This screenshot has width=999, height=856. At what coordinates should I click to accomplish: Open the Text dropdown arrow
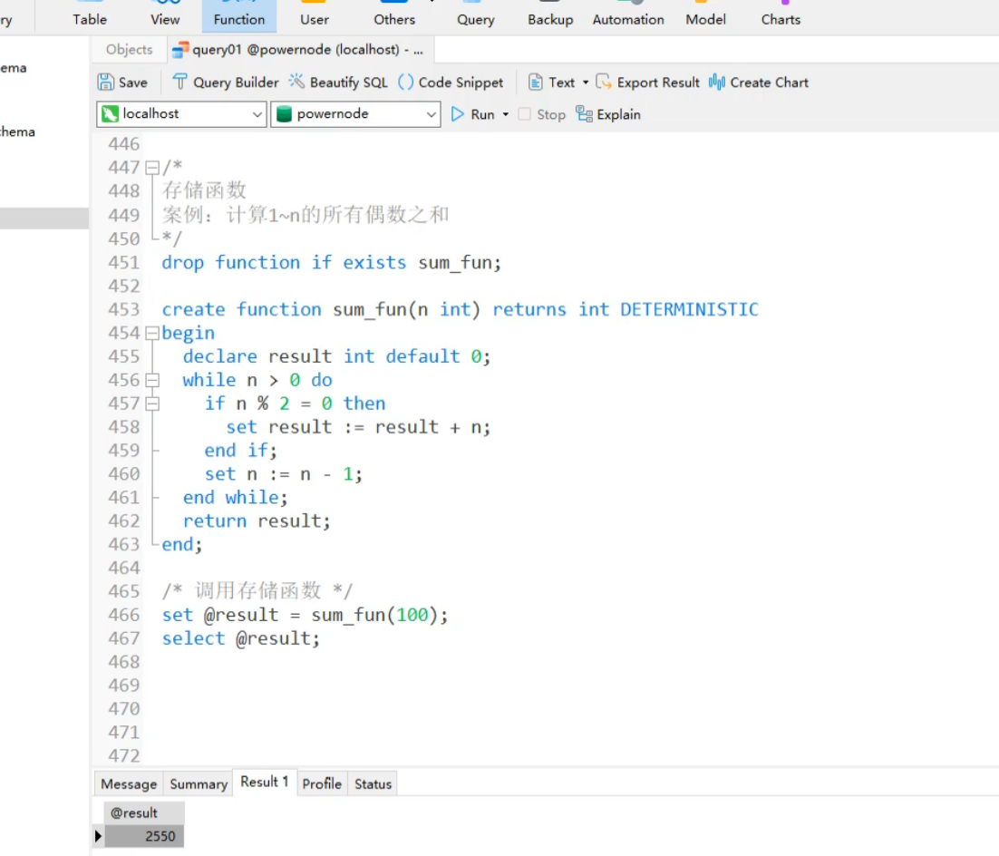pyautogui.click(x=586, y=83)
